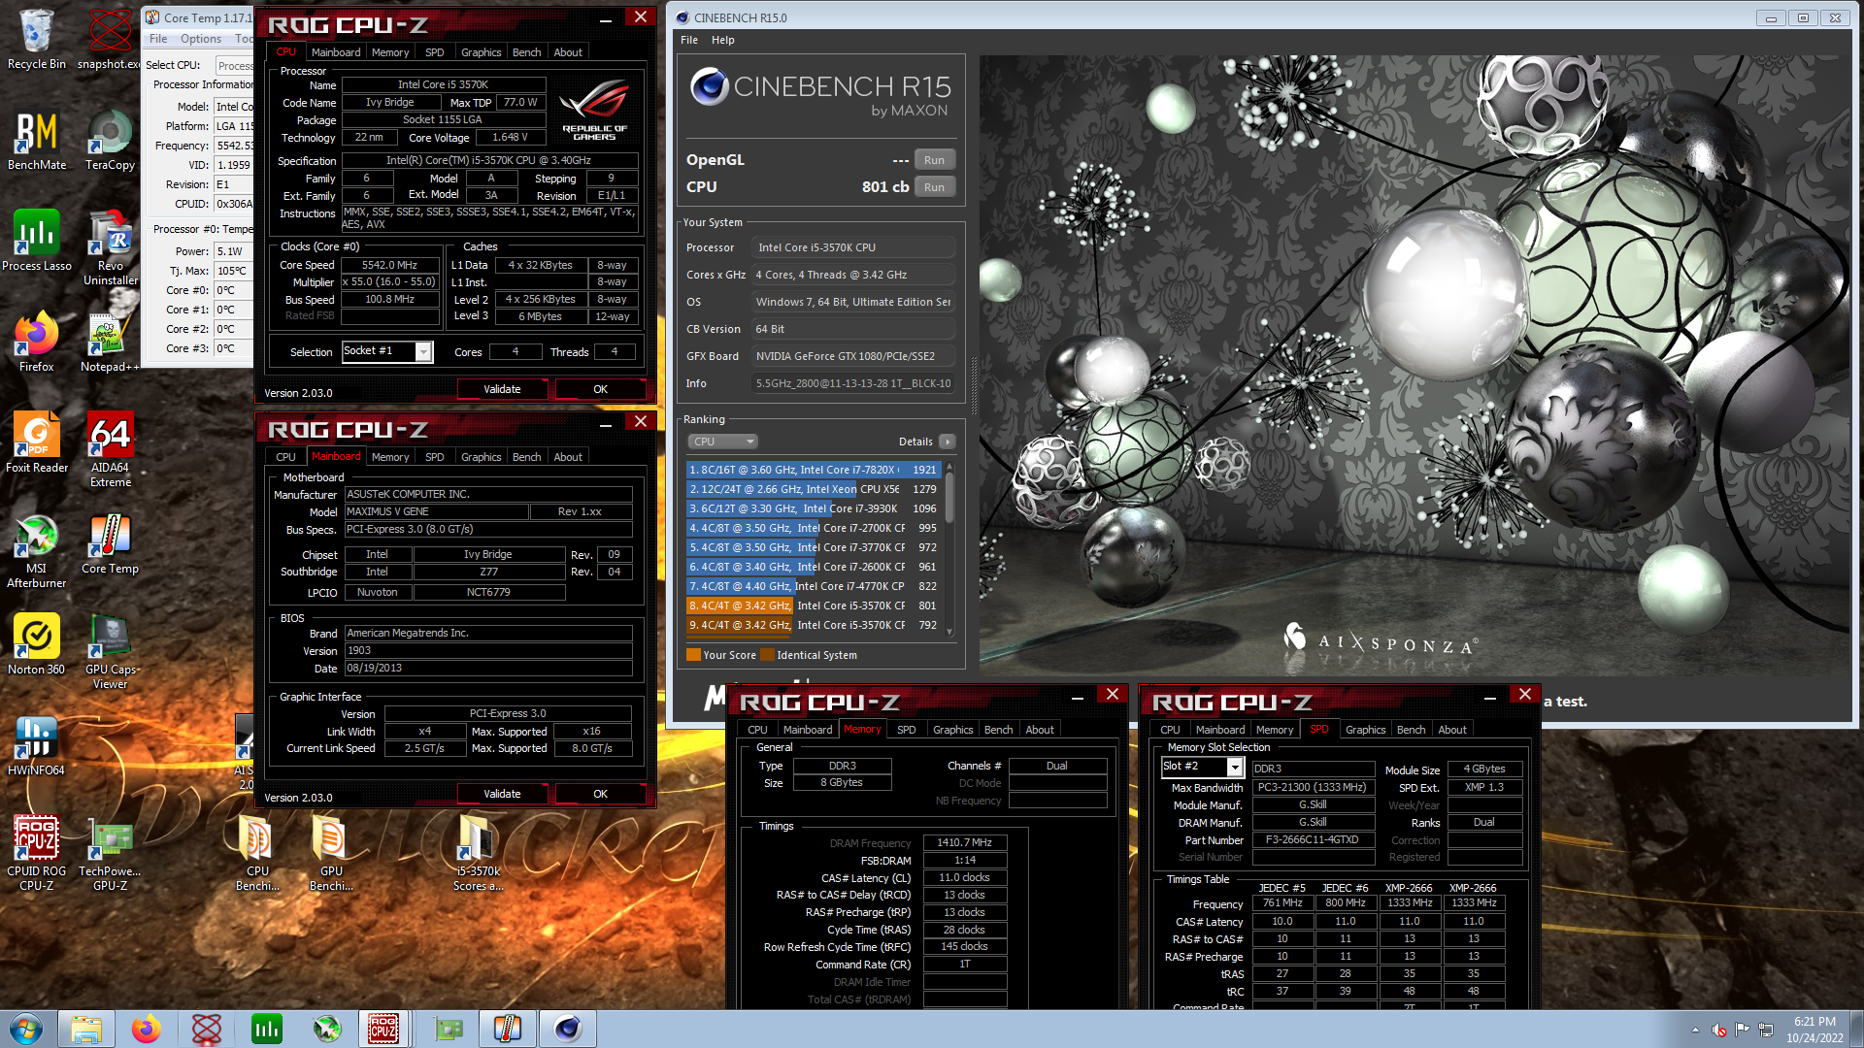
Task: Open the CPU ranking type dropdown in Cinebench
Action: pyautogui.click(x=722, y=442)
